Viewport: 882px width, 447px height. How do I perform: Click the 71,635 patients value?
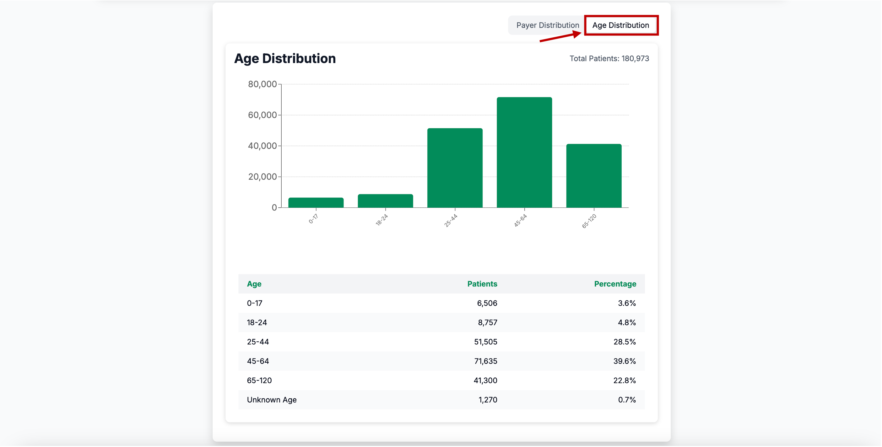pyautogui.click(x=485, y=361)
